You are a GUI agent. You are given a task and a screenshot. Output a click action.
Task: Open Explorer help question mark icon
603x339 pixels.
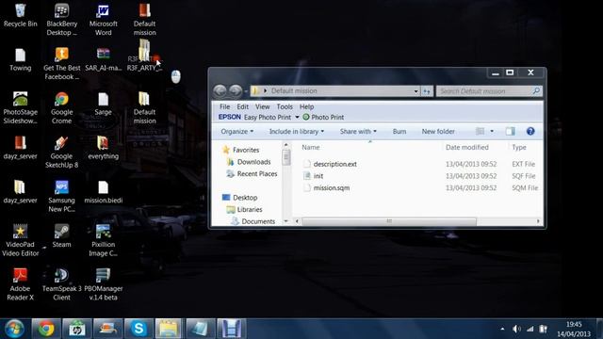click(530, 132)
